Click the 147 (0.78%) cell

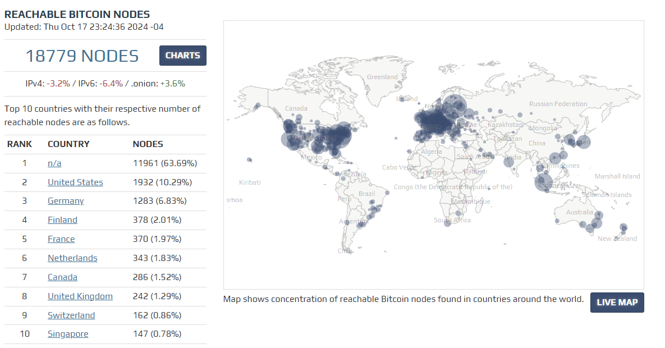pyautogui.click(x=157, y=335)
